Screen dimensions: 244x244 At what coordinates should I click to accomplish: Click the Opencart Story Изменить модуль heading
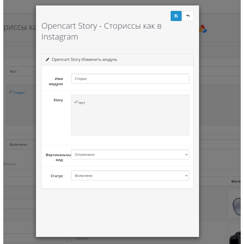tap(84, 59)
